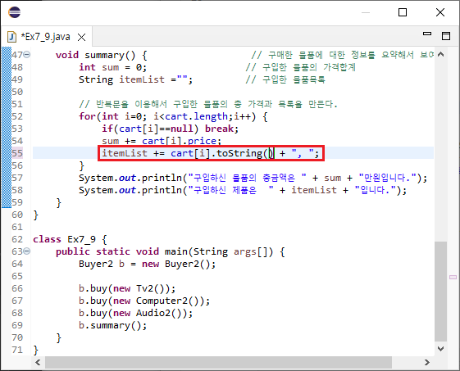Click the println statement on line 57

(x=253, y=178)
